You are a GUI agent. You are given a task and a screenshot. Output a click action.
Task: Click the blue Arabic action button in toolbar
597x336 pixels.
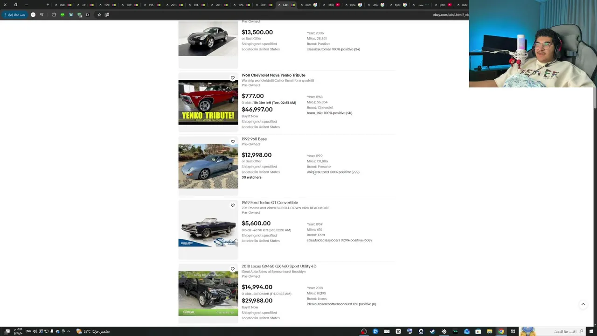tap(15, 15)
